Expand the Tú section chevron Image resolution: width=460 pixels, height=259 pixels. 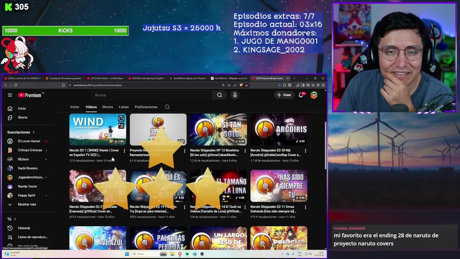point(15,219)
